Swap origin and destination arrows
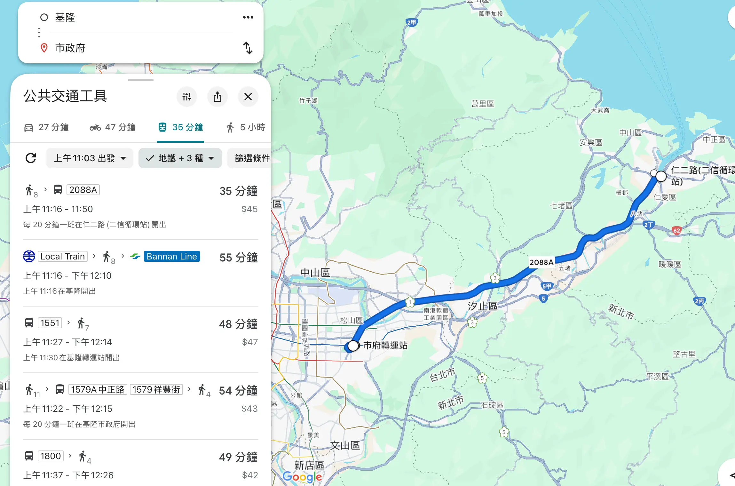Image resolution: width=735 pixels, height=486 pixels. 248,48
